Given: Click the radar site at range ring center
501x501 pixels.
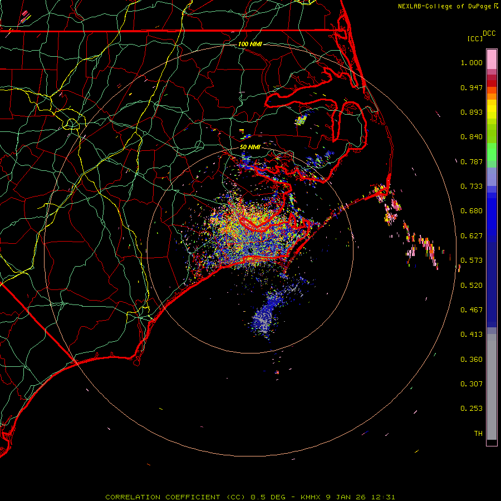Looking at the screenshot, I should point(250,250).
